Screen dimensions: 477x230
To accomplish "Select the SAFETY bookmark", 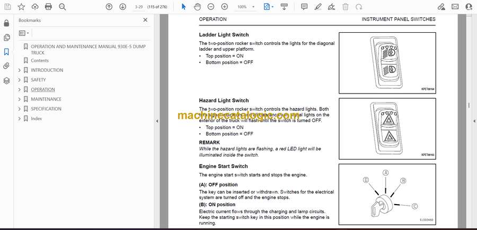I will [x=38, y=80].
